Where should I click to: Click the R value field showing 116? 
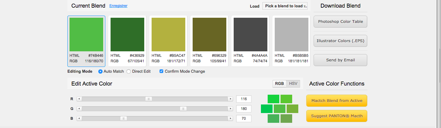[x=244, y=99]
